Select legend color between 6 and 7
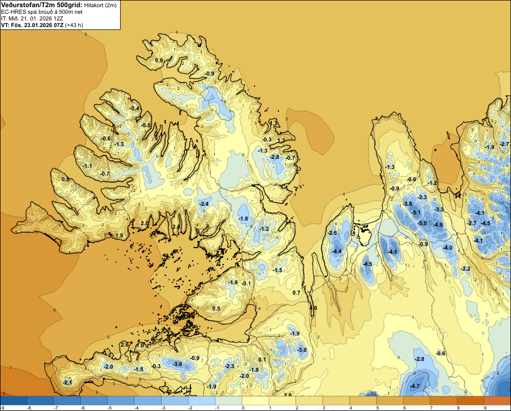The height and width of the screenshot is (411, 511). 416,400
